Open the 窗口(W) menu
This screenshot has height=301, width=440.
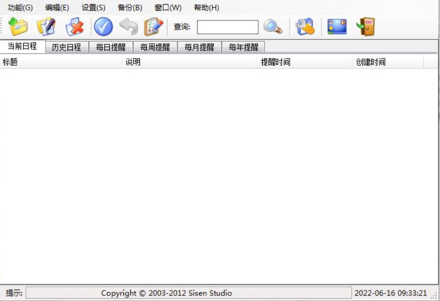168,8
